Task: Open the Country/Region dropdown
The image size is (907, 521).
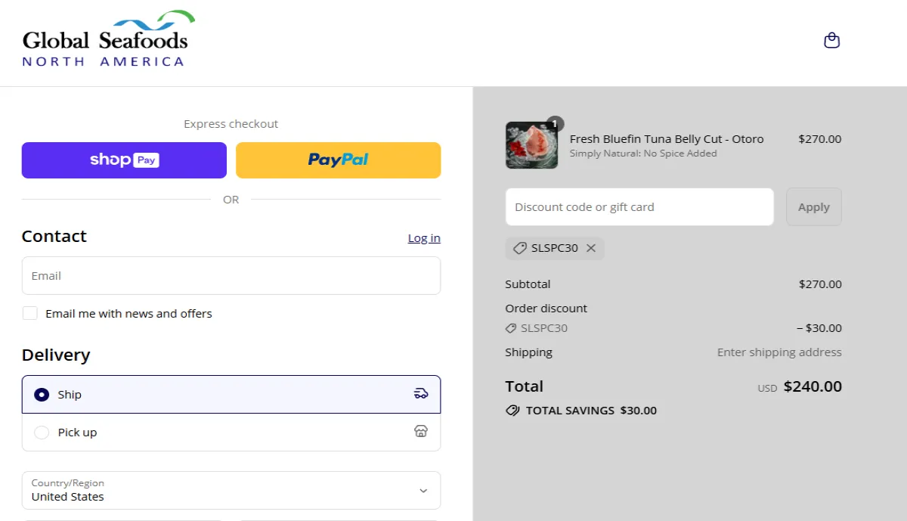Action: [x=231, y=490]
